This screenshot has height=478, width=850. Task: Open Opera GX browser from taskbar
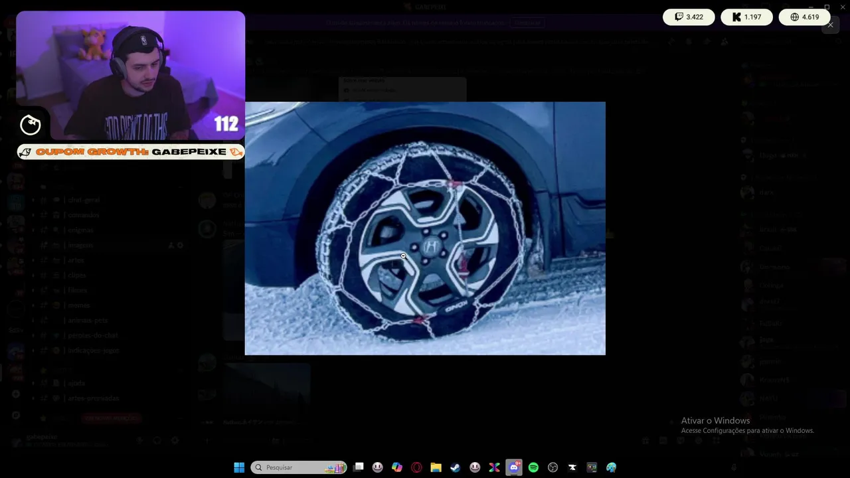416,467
